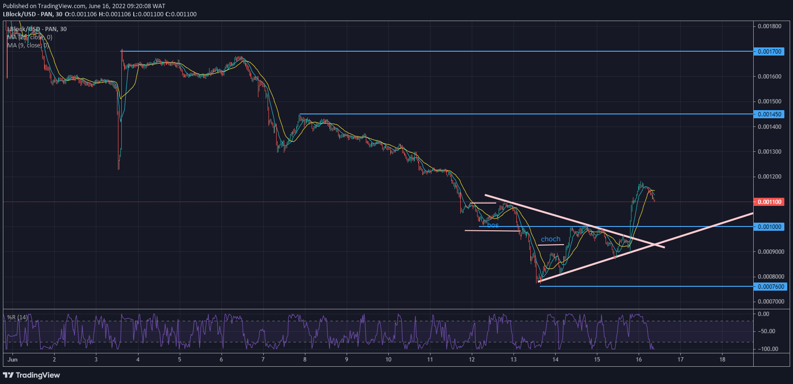Click the MA (9, close, 0) indicator label
This screenshot has width=793, height=384.
tap(28, 45)
